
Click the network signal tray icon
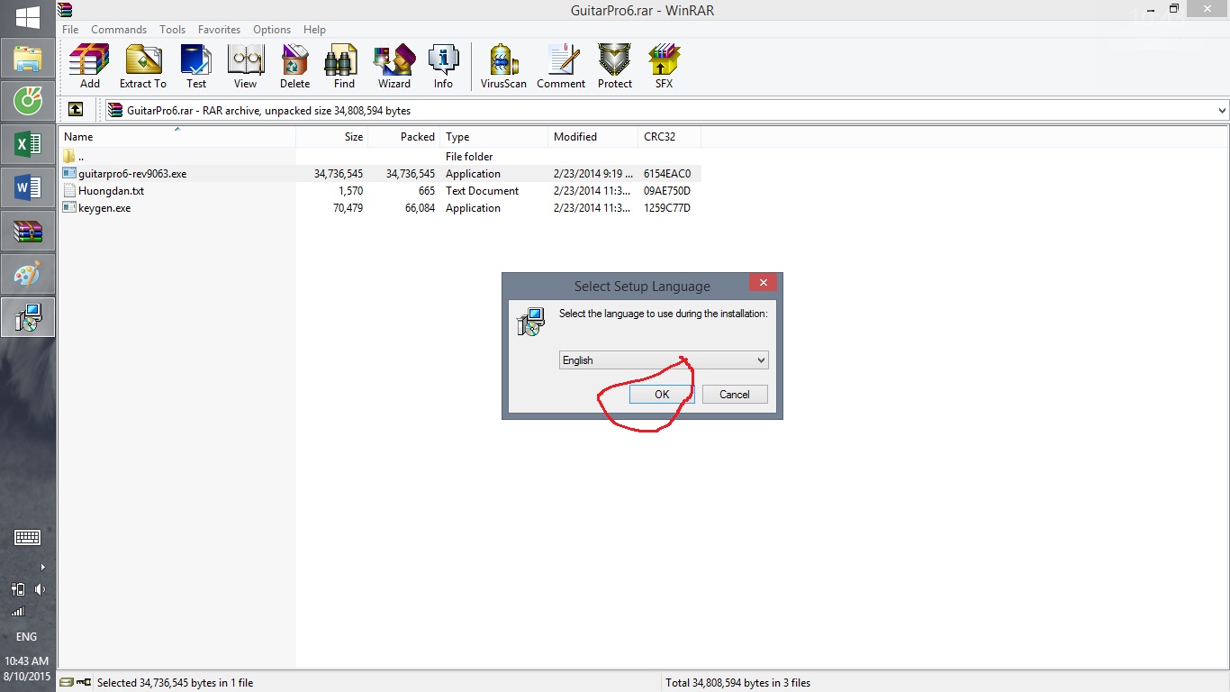17,612
